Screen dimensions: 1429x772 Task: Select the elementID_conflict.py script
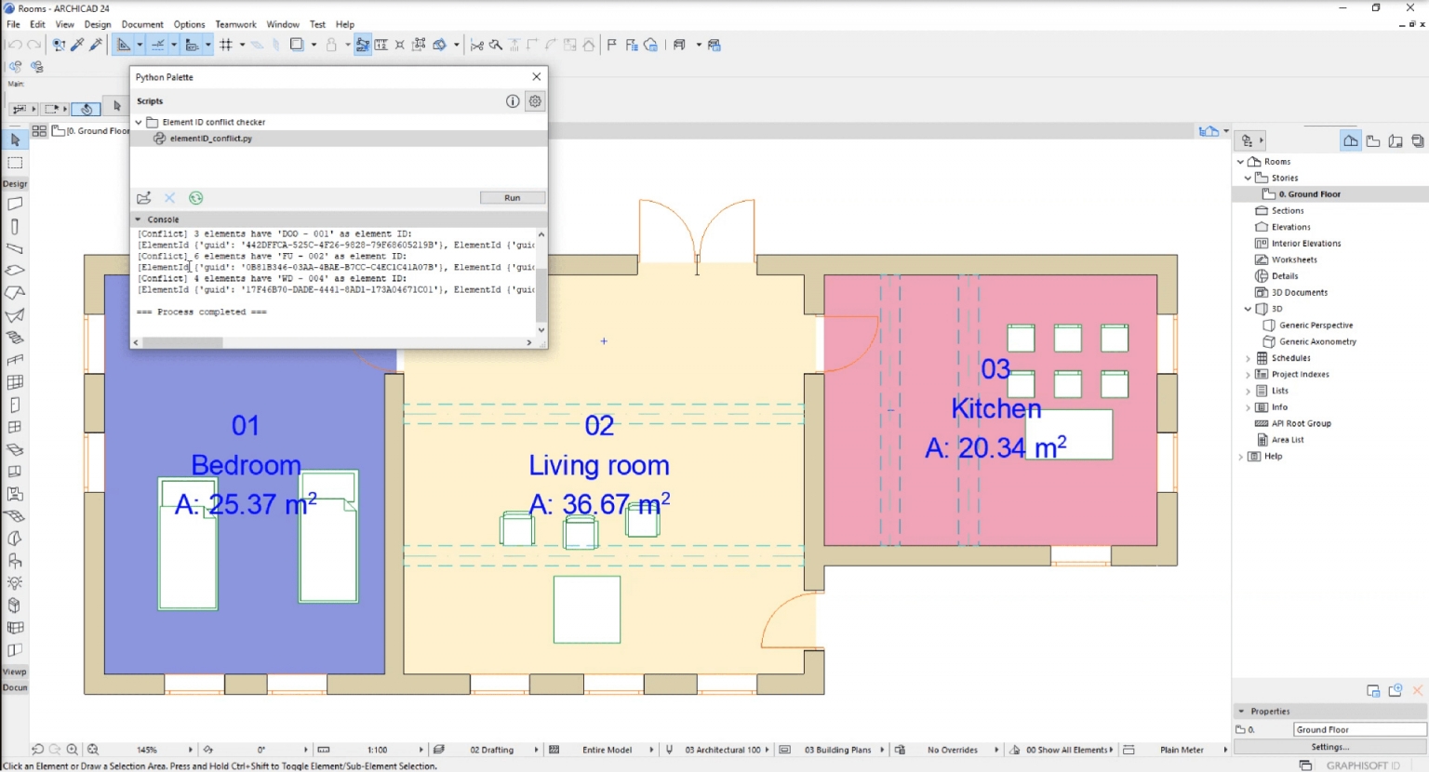coord(211,138)
